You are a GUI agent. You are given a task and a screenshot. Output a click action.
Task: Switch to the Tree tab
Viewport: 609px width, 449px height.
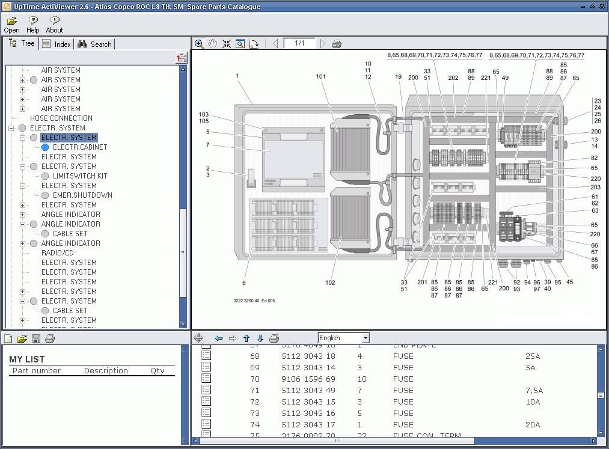[x=22, y=43]
